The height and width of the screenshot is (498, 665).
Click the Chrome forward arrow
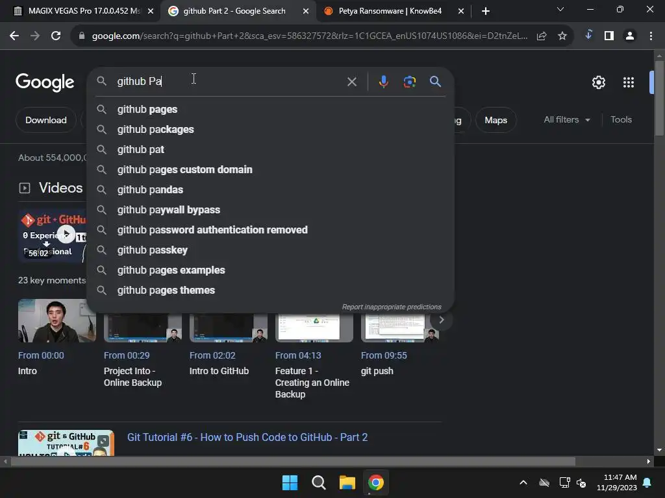point(35,36)
